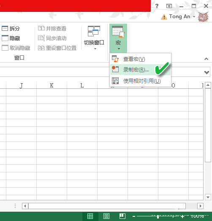Switch to Page Break Preview icon
Viewport: 212px width, 221px height.
(122, 216)
